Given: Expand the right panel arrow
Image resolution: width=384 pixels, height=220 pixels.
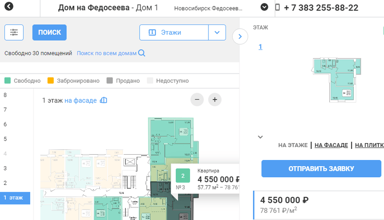Looking at the screenshot, I should 240,37.
